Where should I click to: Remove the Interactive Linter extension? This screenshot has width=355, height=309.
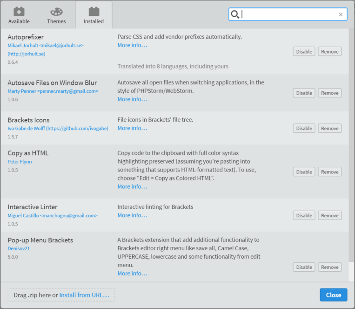click(x=329, y=215)
